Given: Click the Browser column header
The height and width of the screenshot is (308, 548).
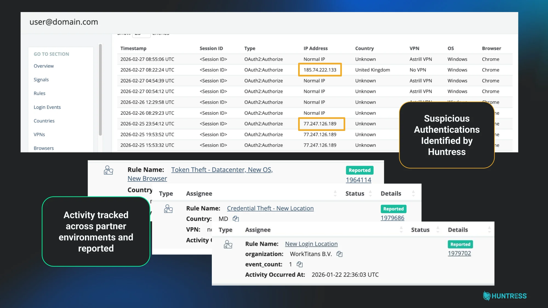Looking at the screenshot, I should coord(492,48).
